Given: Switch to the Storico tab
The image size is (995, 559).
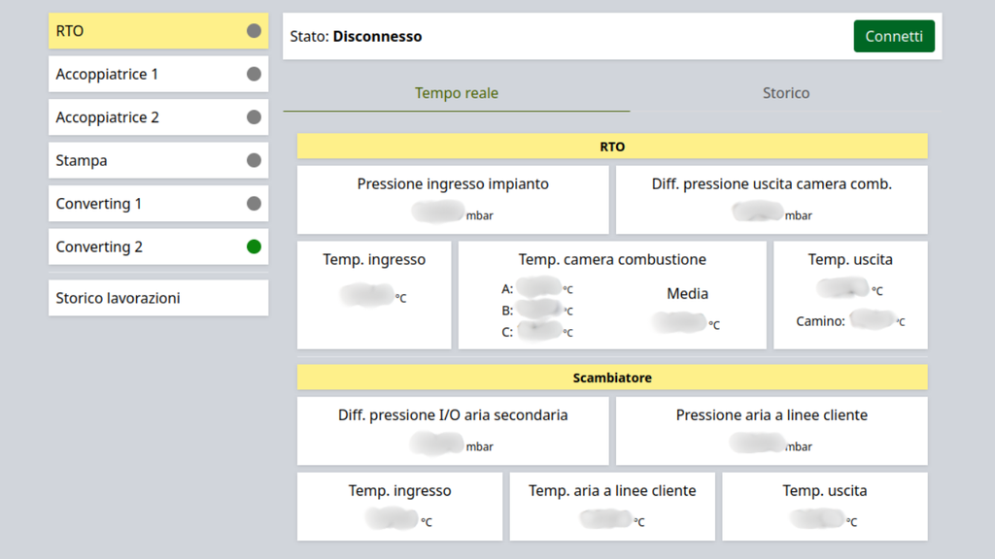Looking at the screenshot, I should pos(785,93).
